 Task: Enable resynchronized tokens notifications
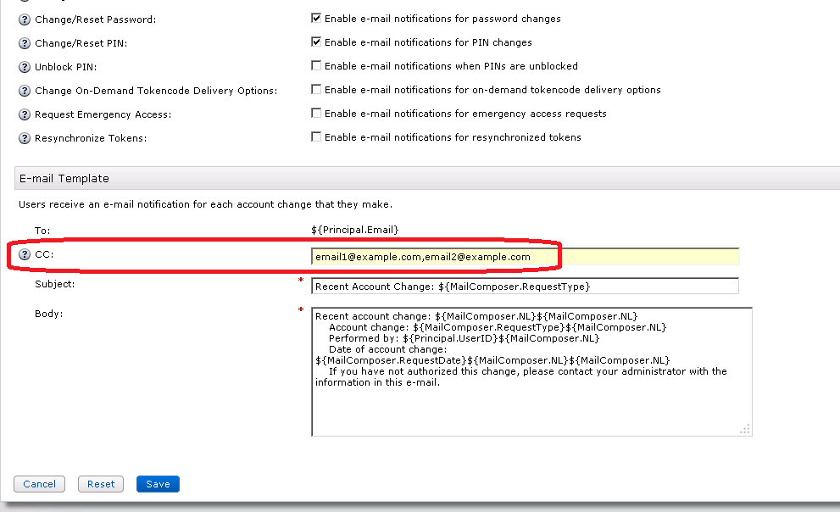(316, 136)
